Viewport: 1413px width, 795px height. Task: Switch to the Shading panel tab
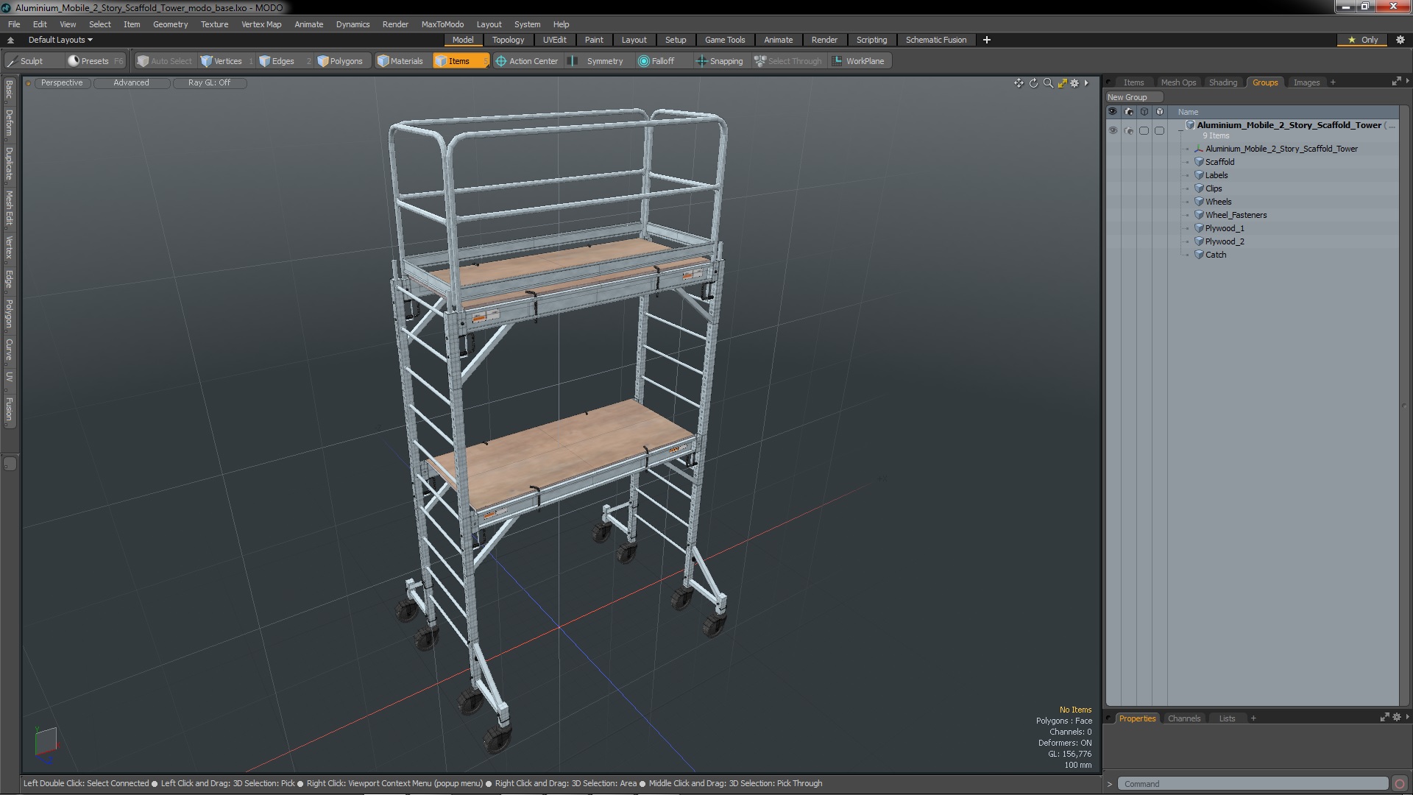pos(1223,82)
